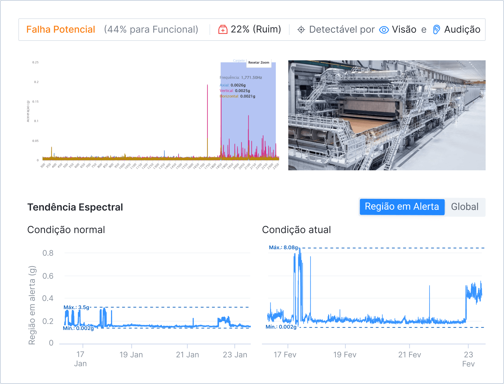This screenshot has width=504, height=384.
Task: Click the red health kit icon
Action: tap(223, 30)
